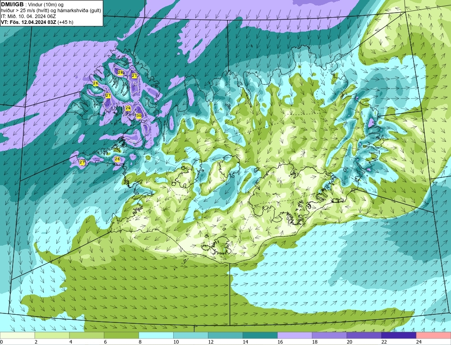Select the "IT: Mið. 10. 04. 2024 06Z" line
This screenshot has height=345, width=451.
[28, 16]
